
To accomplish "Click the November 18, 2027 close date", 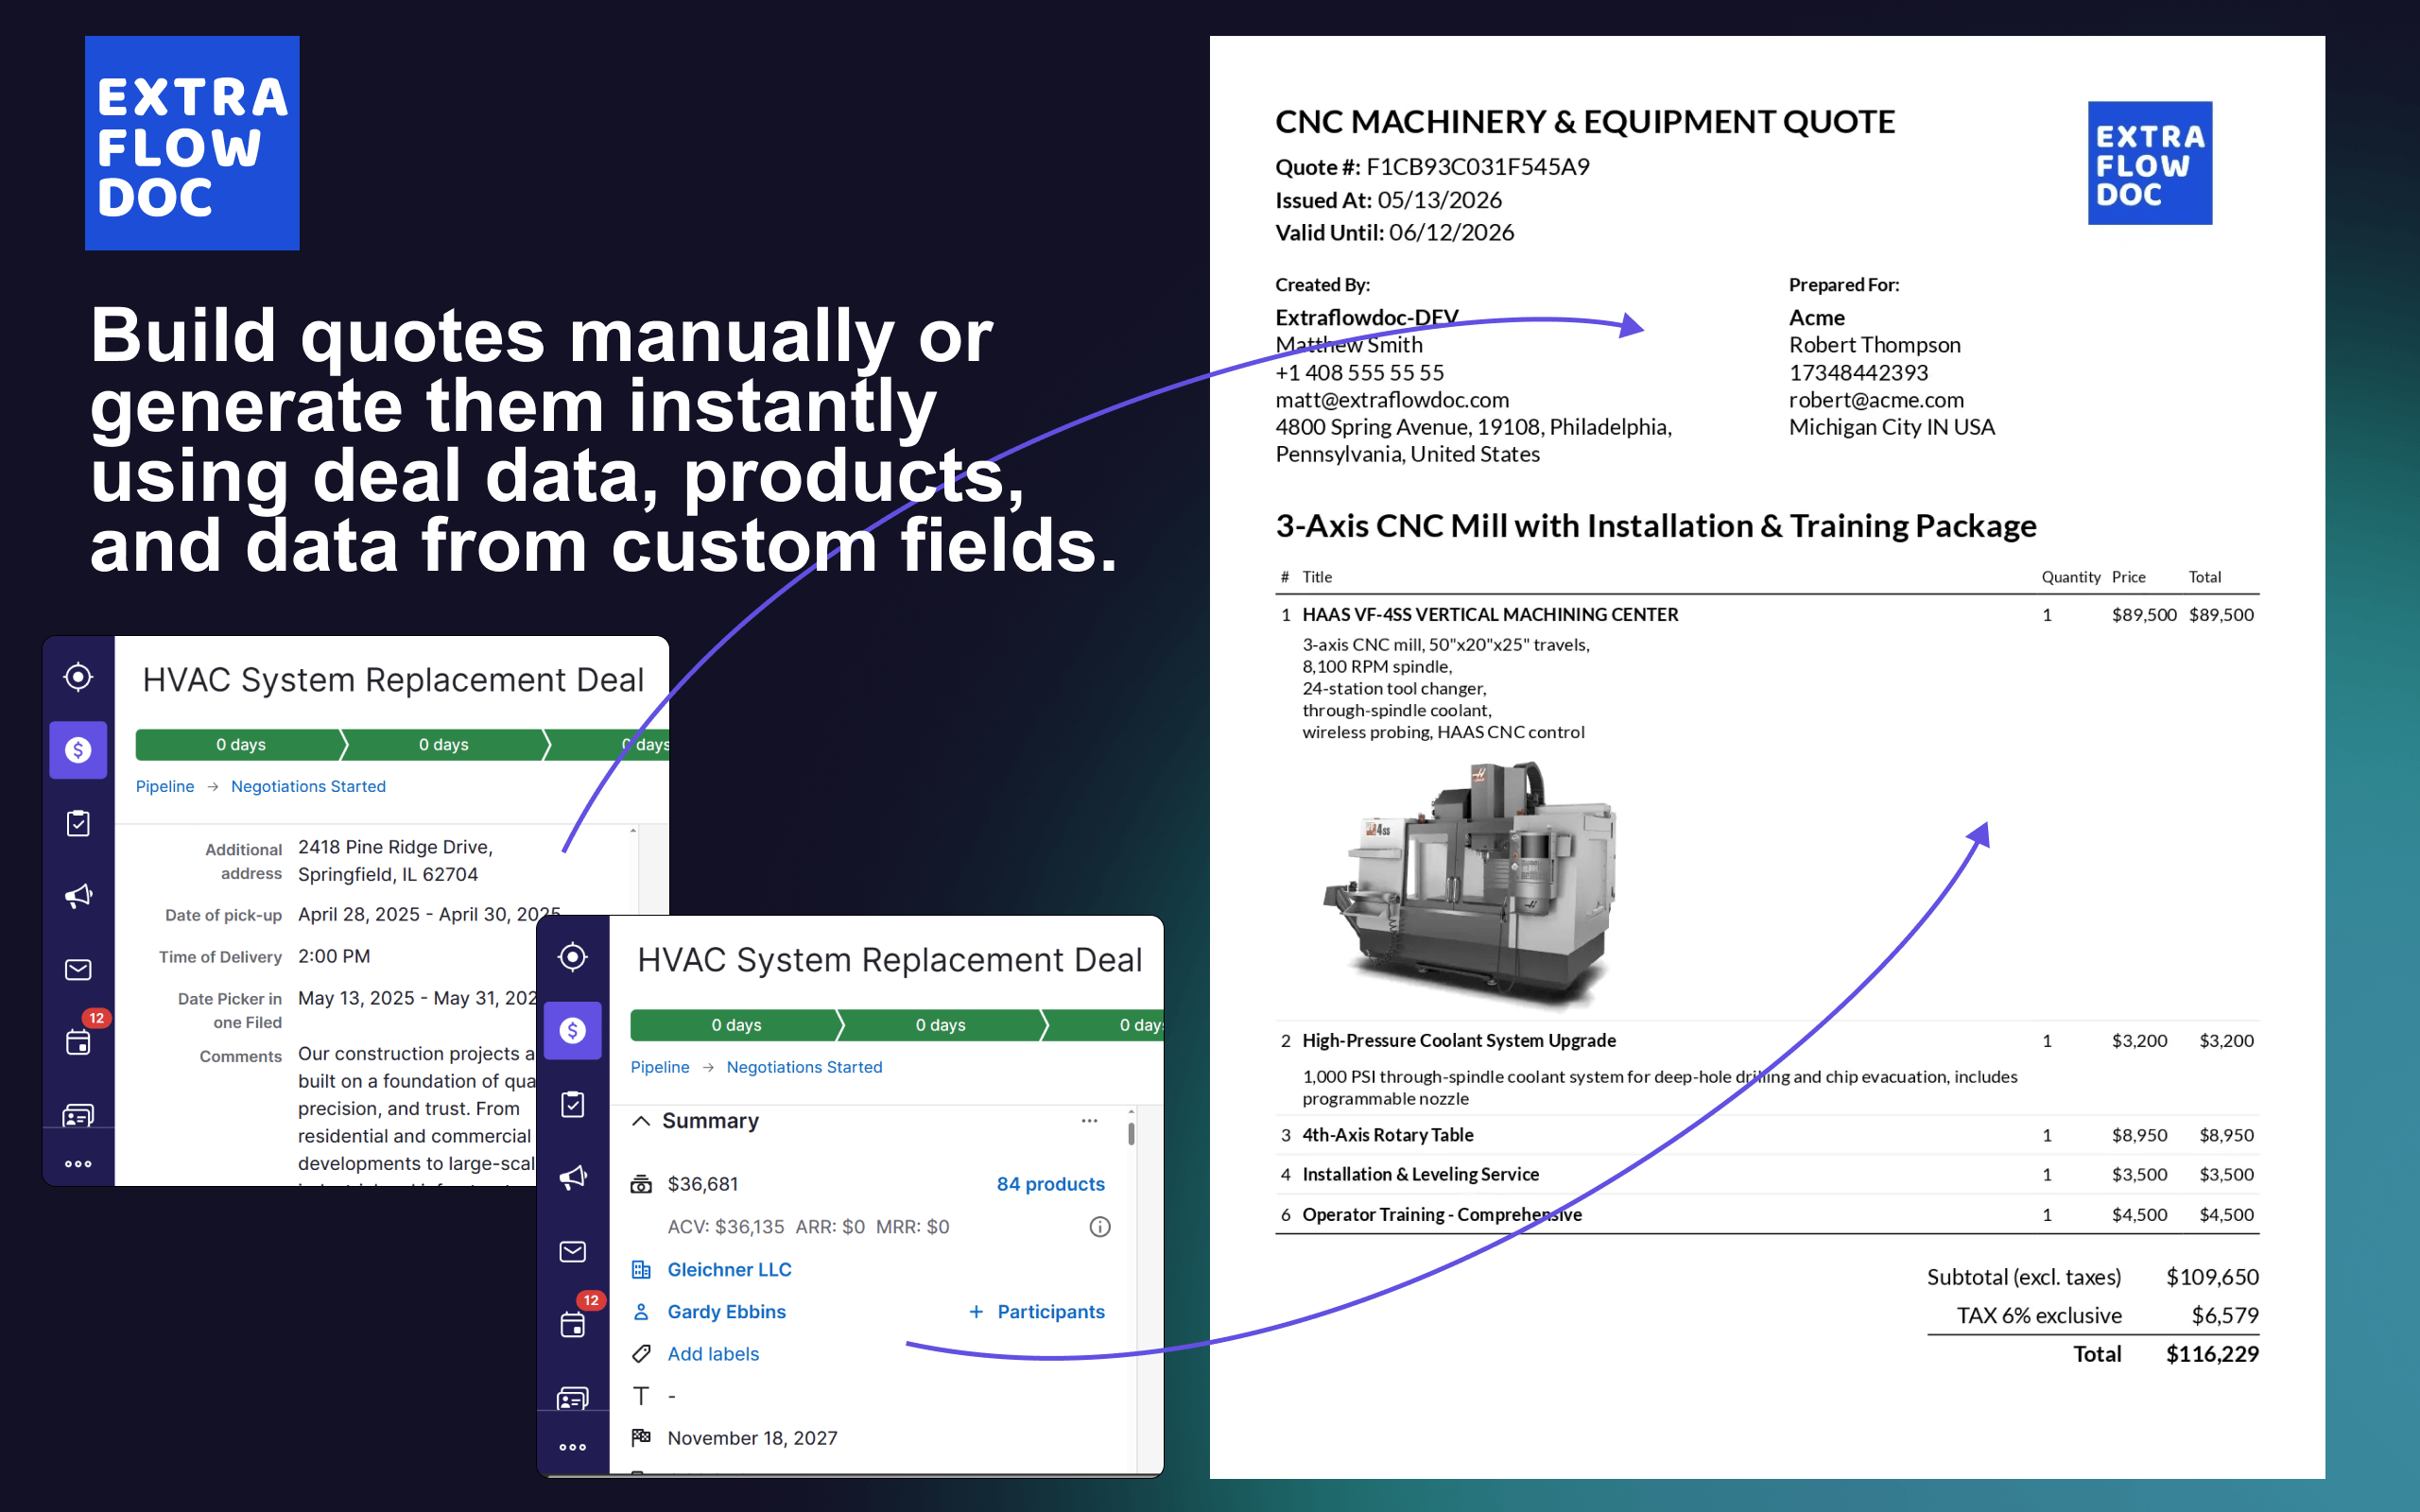I will point(752,1438).
